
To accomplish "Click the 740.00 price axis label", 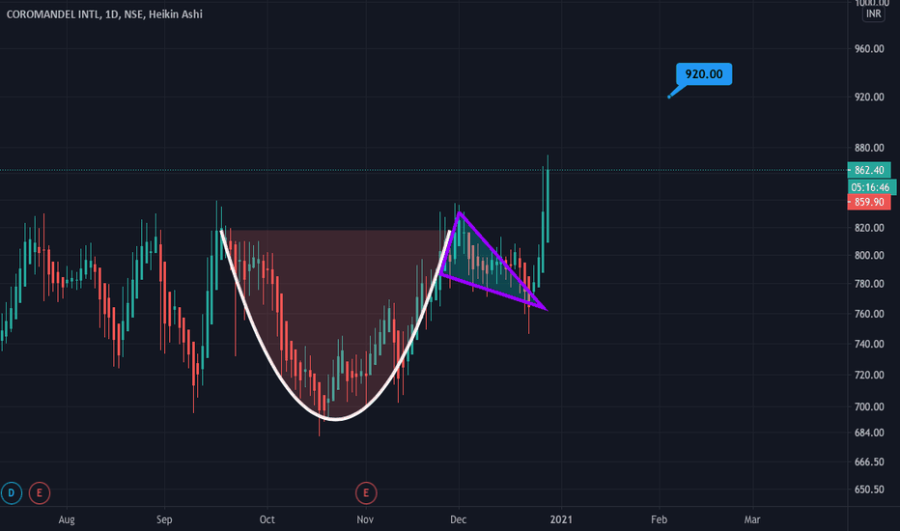I will coord(869,344).
